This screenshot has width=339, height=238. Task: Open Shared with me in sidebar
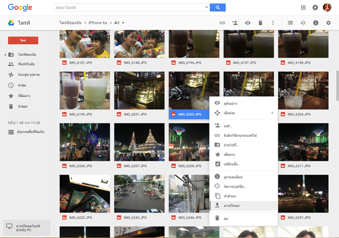pos(26,64)
